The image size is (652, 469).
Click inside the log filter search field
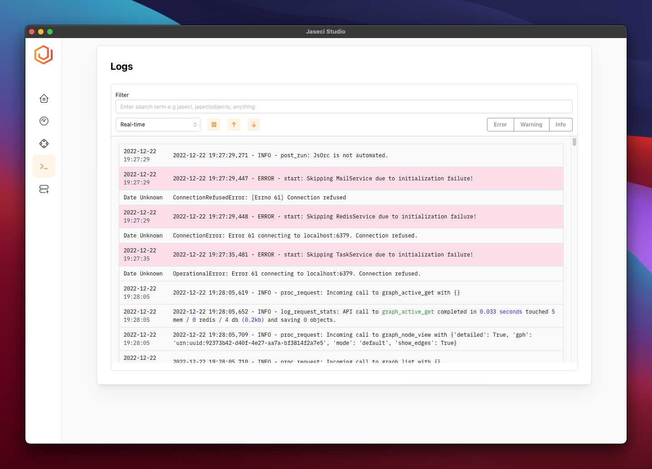(x=344, y=106)
